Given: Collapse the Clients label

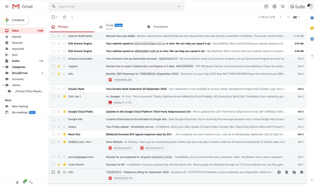Looking at the screenshot, I should click(x=3, y=85).
